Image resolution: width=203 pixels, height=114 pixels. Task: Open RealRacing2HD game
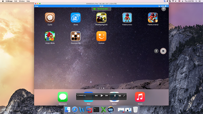coord(101,18)
